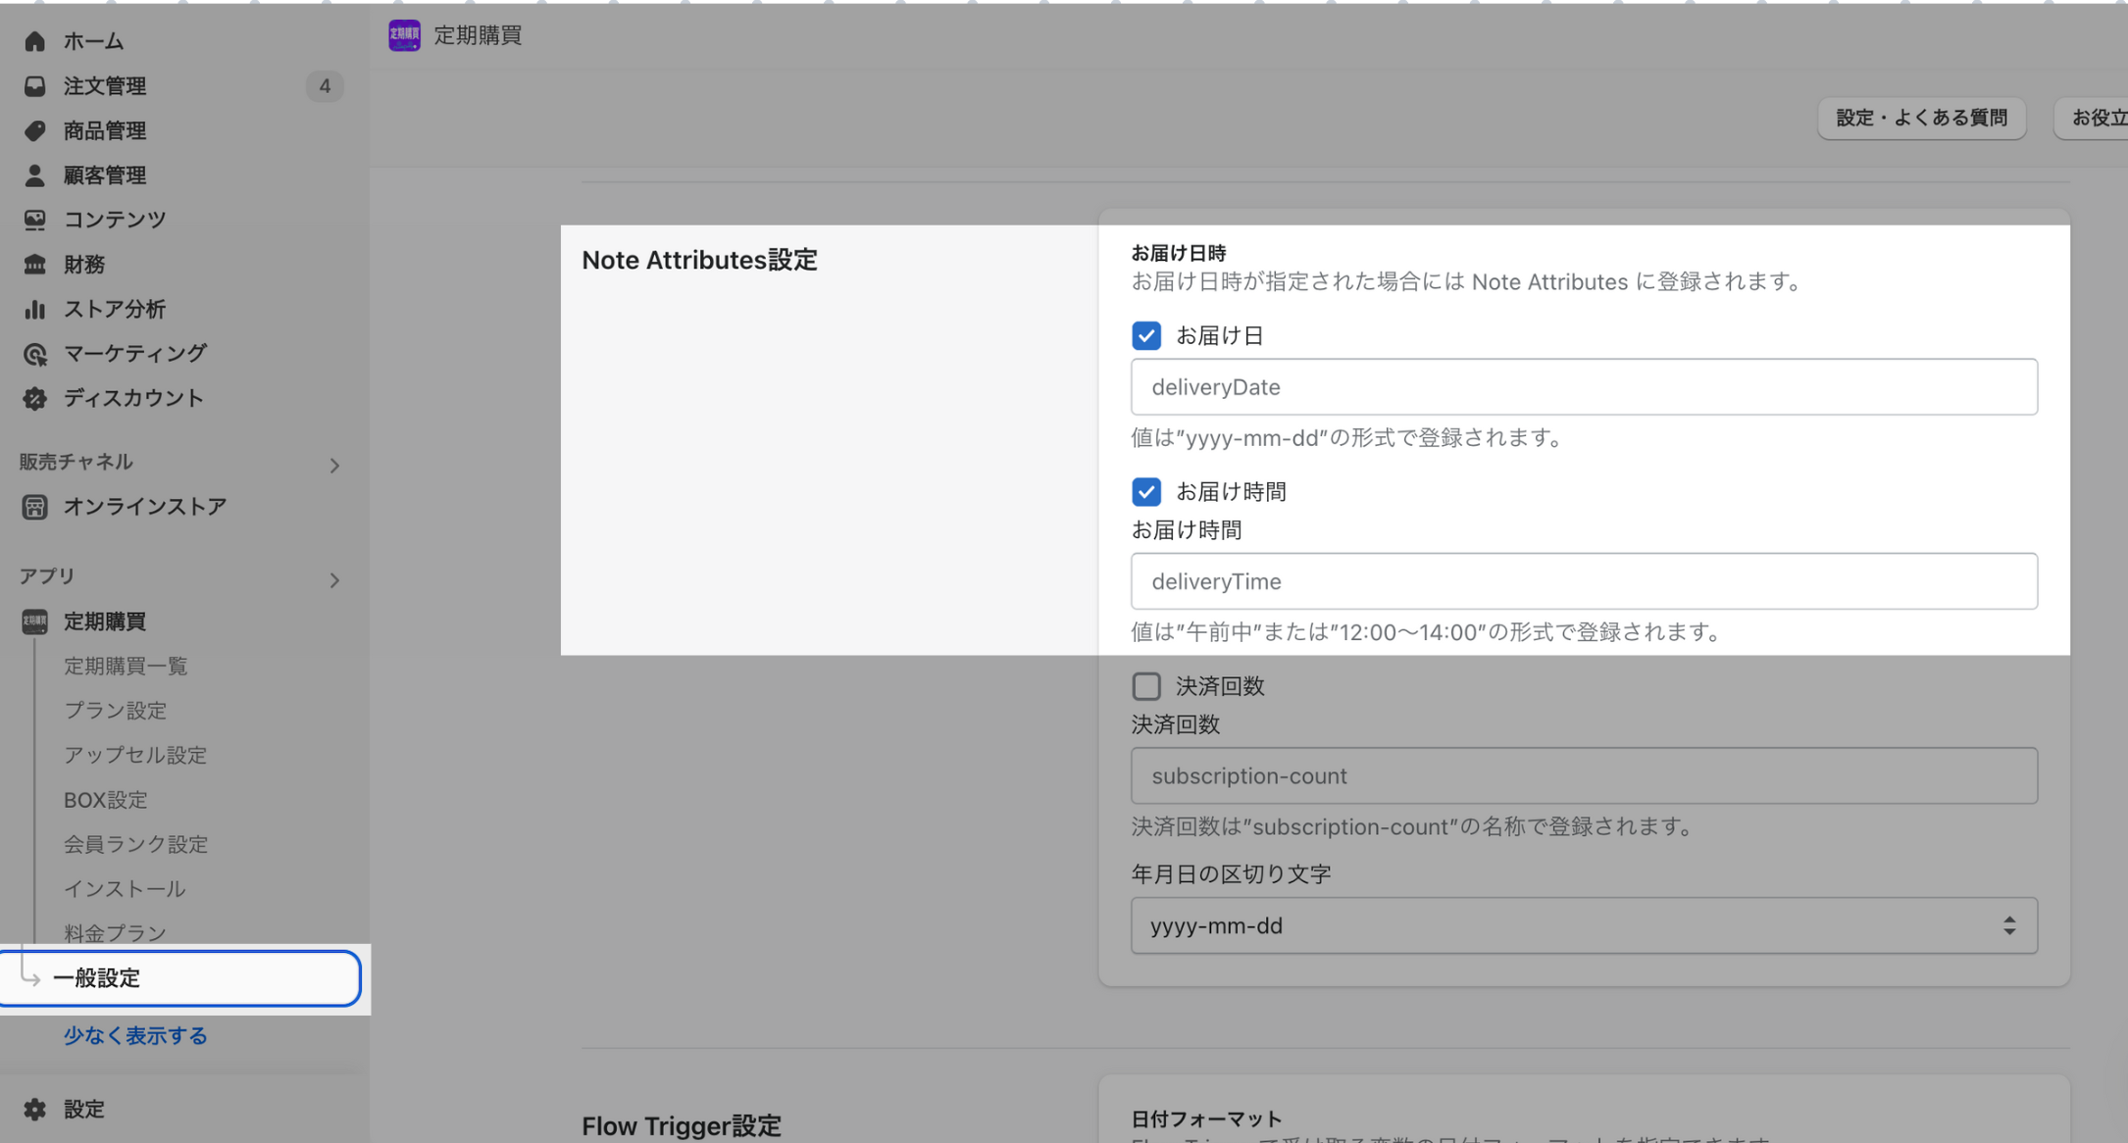Screen dimensions: 2128x1143
Task: Click the content icon beside コンテンツ
Action: 35,220
